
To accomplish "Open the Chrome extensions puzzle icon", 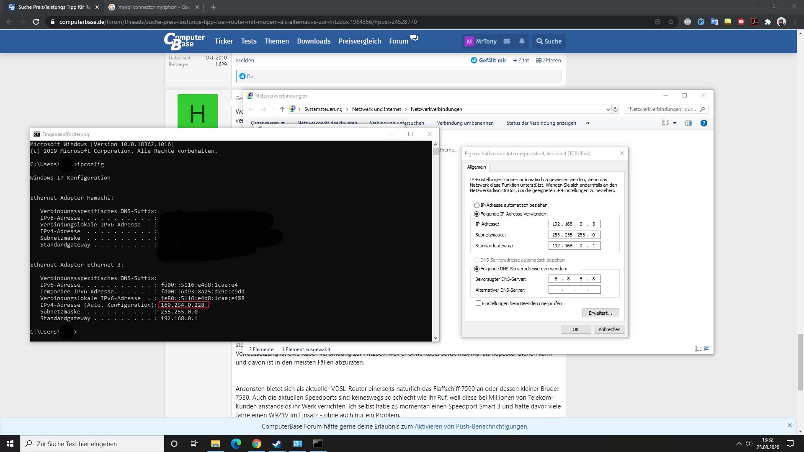I will click(x=768, y=22).
